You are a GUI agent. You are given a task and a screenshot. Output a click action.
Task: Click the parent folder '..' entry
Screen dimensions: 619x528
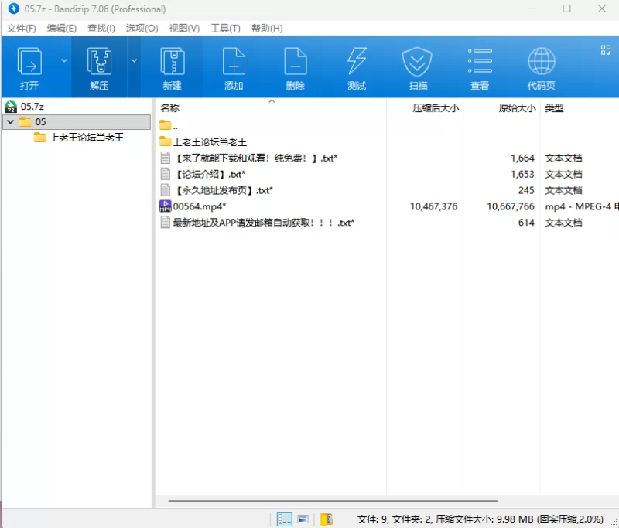click(169, 126)
